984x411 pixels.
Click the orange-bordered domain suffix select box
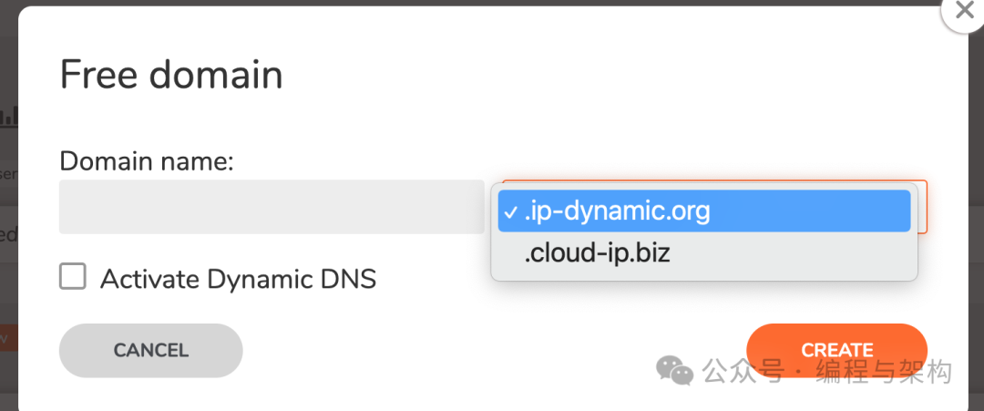(x=920, y=207)
